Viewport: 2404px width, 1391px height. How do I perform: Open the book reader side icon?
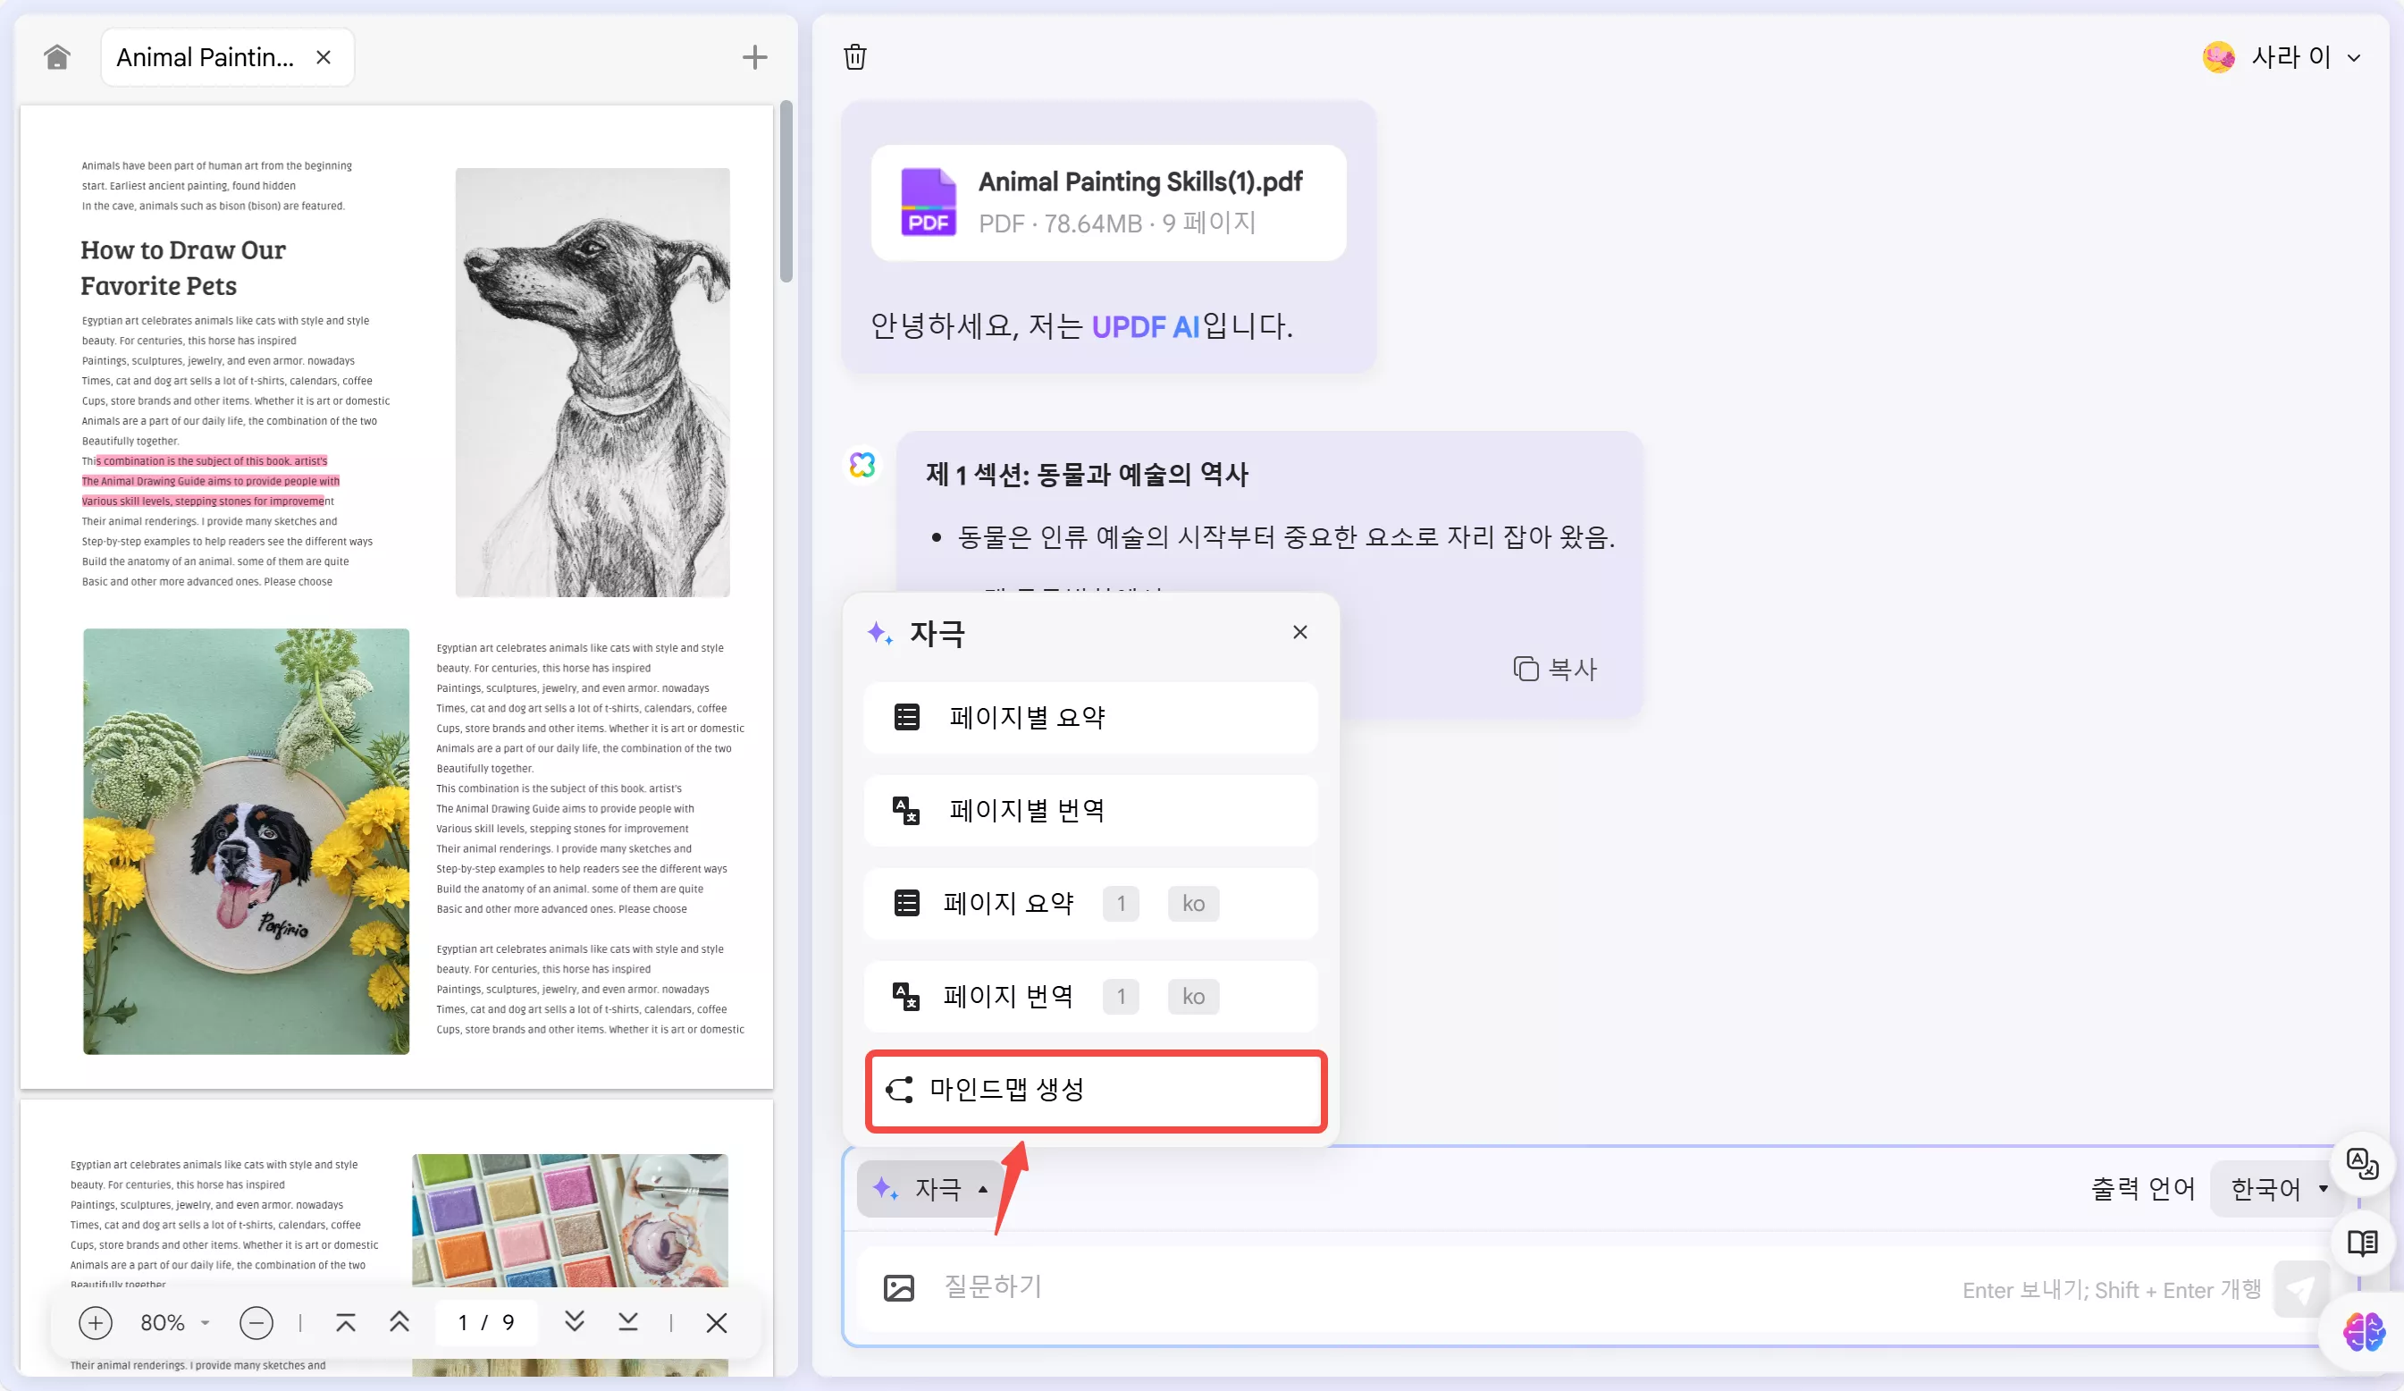tap(2362, 1243)
